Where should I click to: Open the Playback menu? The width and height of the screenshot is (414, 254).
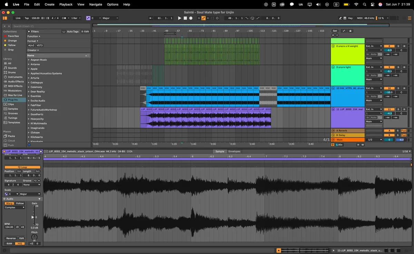point(66,4)
